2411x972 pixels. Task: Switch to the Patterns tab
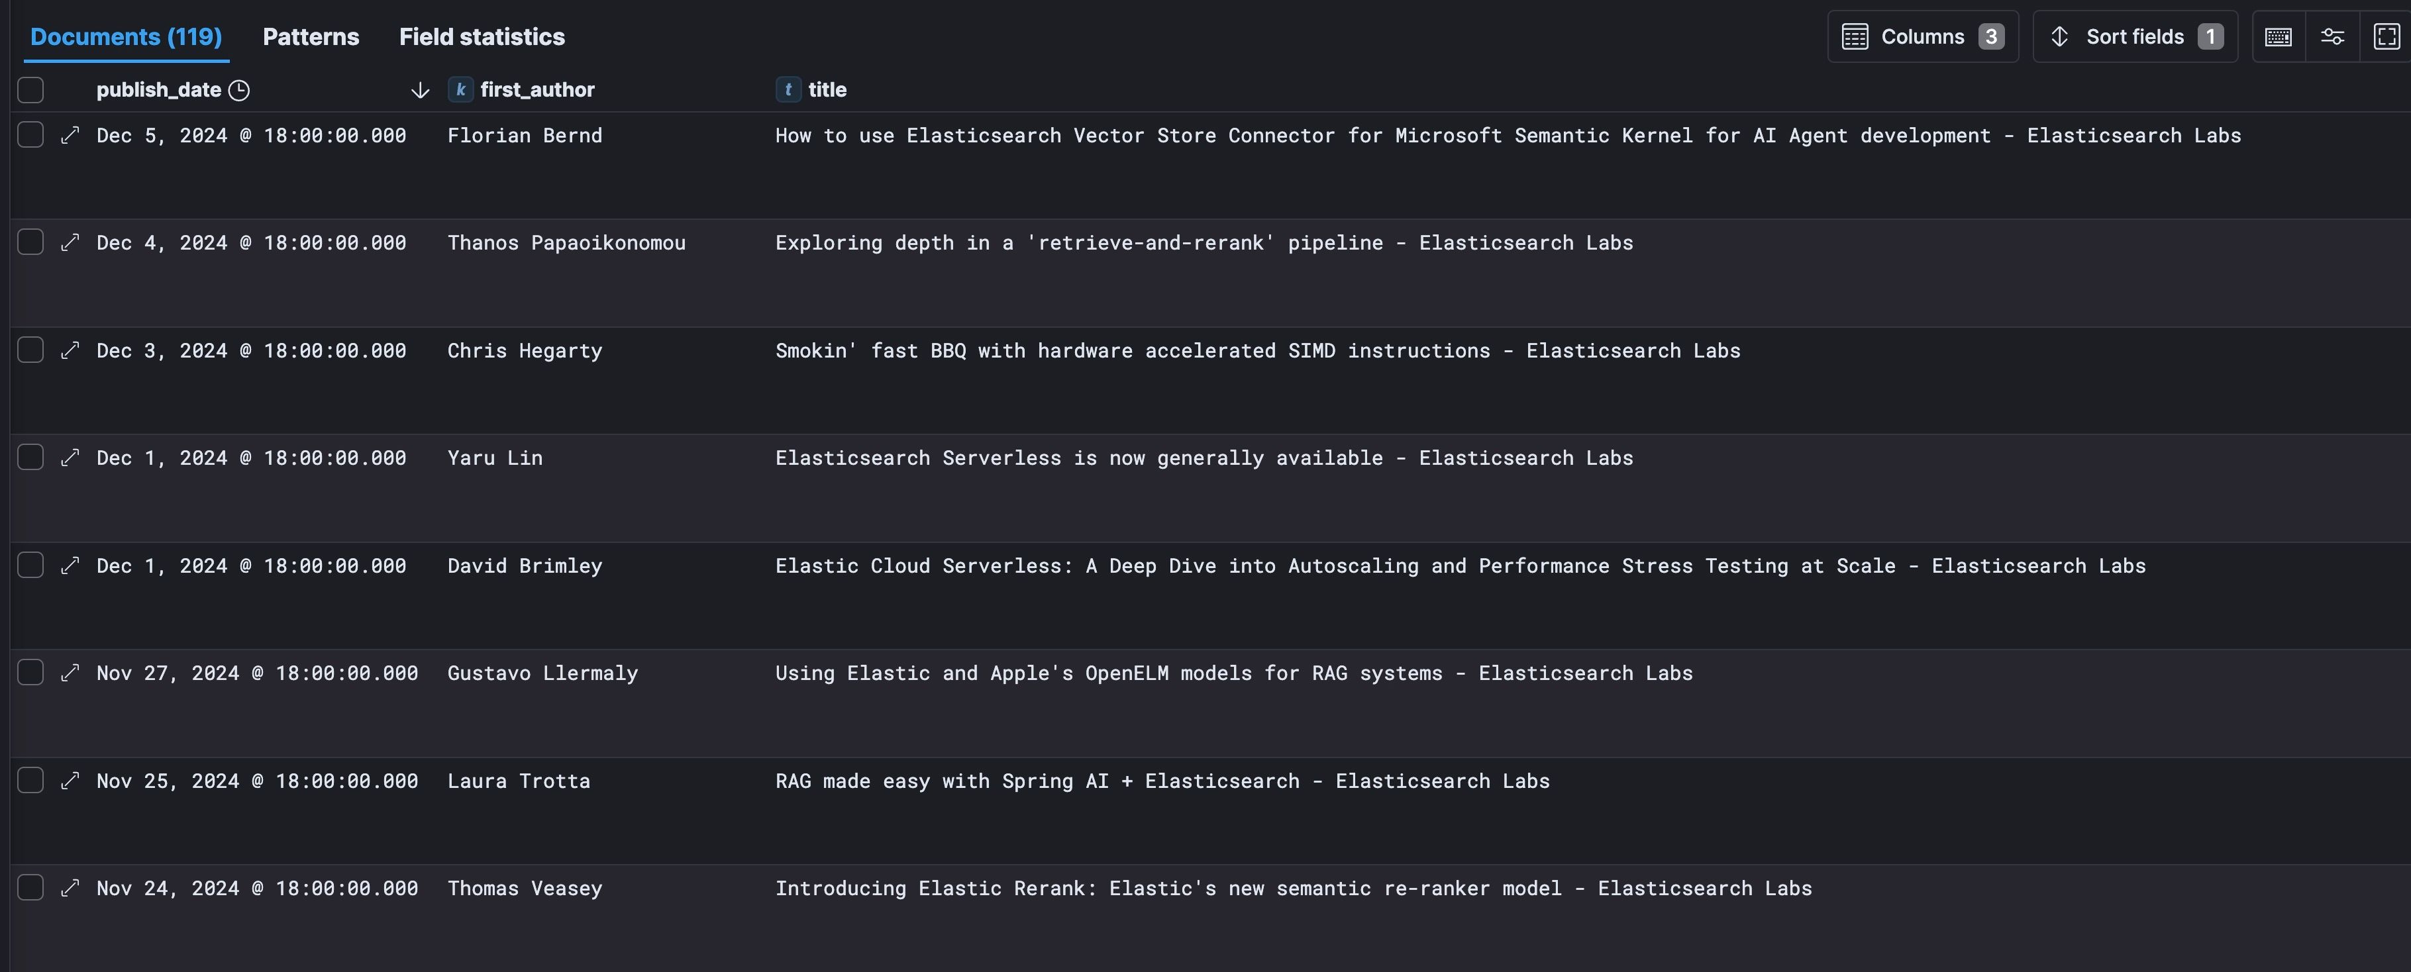coord(311,36)
